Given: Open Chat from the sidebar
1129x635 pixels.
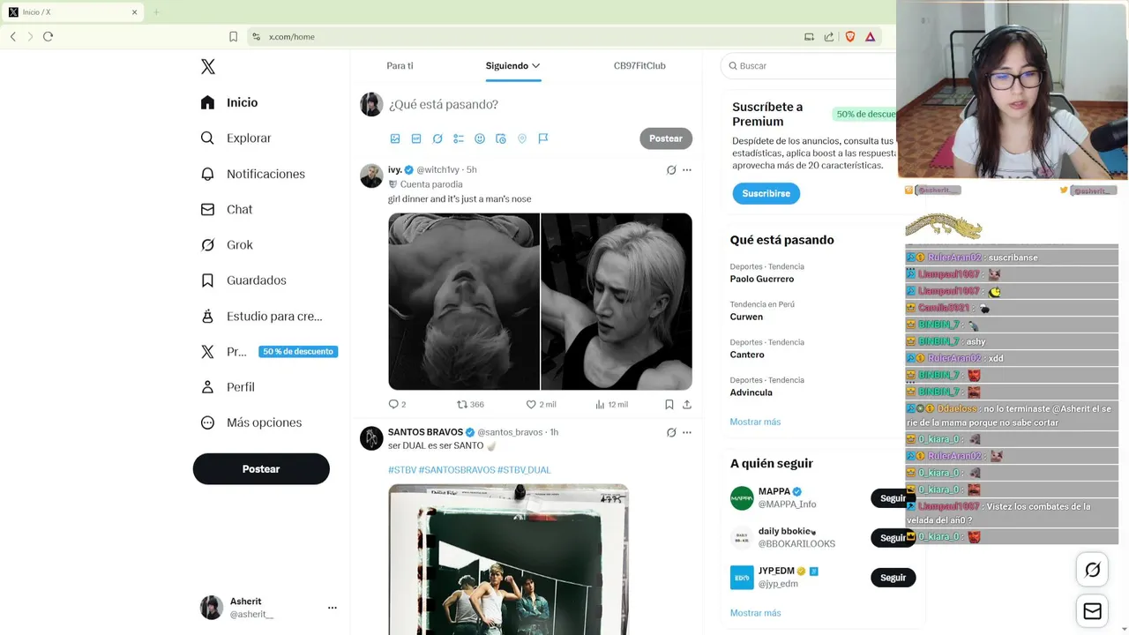Looking at the screenshot, I should [226, 209].
